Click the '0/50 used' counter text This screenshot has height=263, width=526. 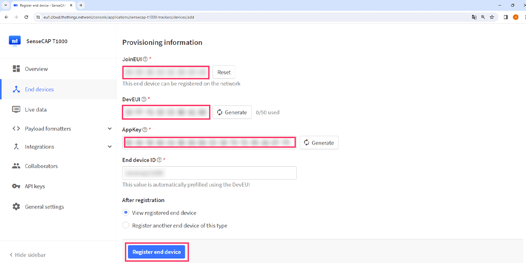click(267, 112)
